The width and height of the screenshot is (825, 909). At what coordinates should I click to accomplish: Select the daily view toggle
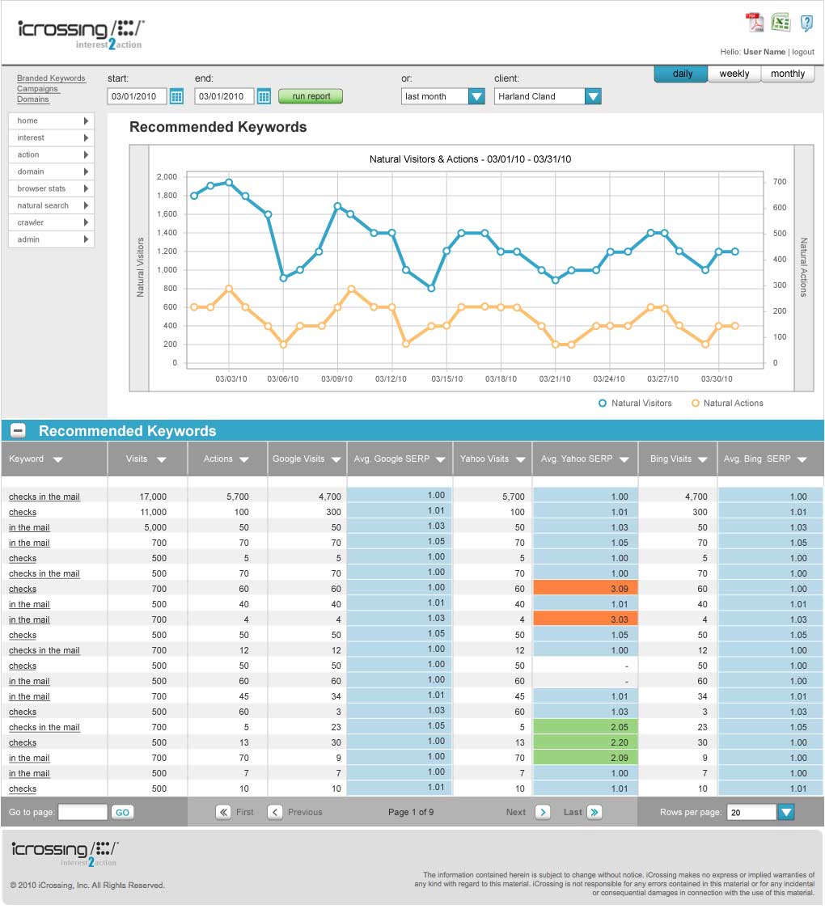(681, 74)
